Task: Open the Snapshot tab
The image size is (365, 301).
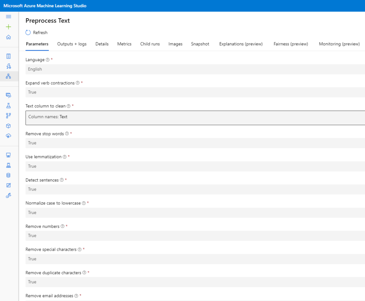Action: (200, 44)
